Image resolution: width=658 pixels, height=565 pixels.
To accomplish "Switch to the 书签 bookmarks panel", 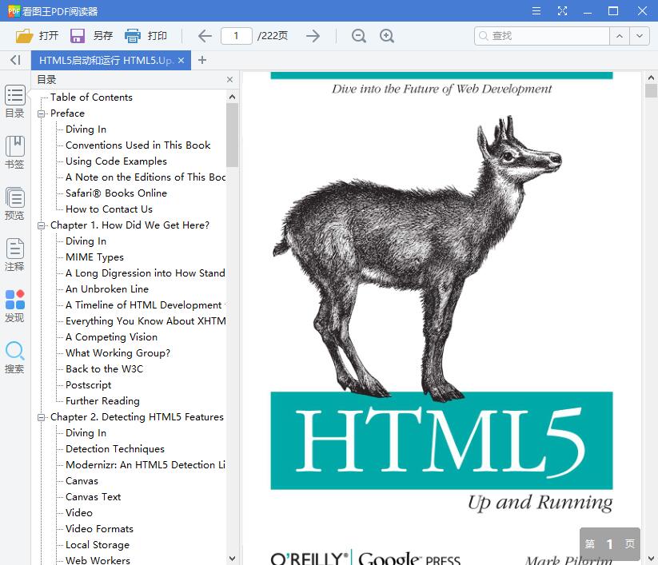I will pyautogui.click(x=14, y=150).
